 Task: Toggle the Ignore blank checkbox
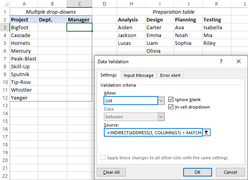[x=171, y=100]
